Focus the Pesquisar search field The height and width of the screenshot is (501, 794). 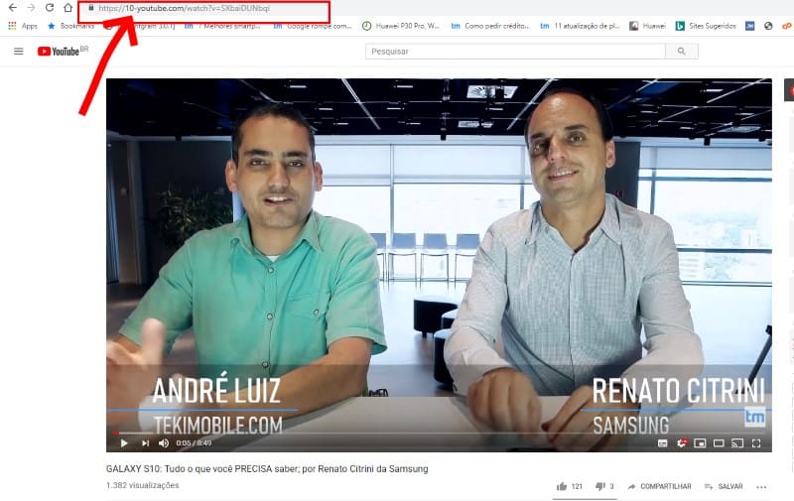pyautogui.click(x=515, y=52)
